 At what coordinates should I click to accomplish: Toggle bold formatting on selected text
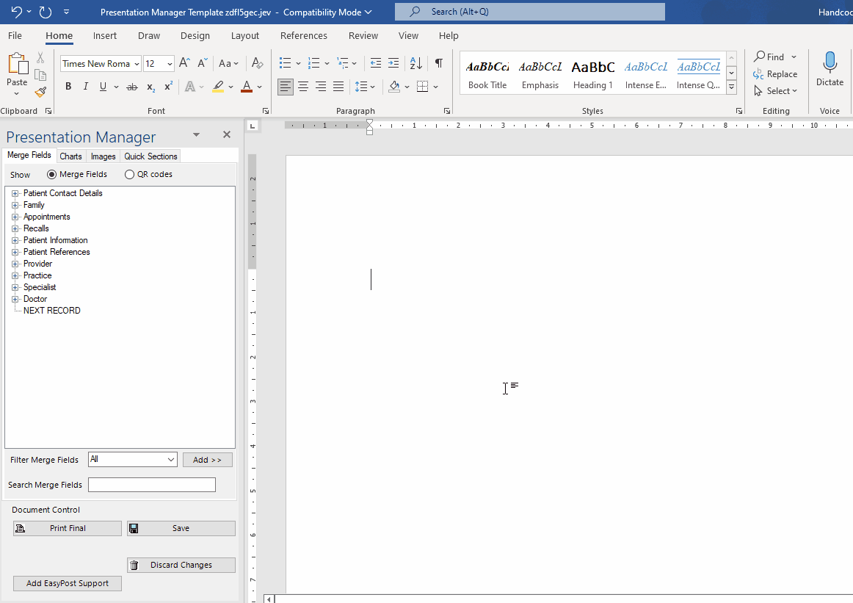click(68, 86)
